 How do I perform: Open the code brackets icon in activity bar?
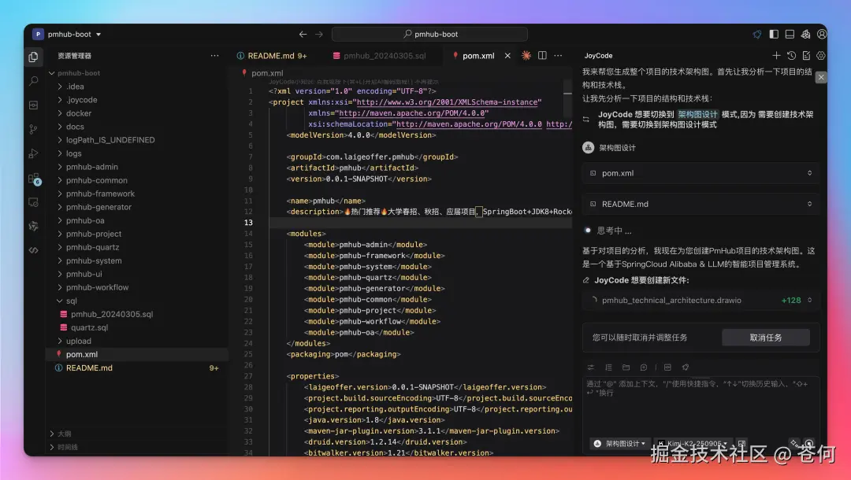[34, 250]
